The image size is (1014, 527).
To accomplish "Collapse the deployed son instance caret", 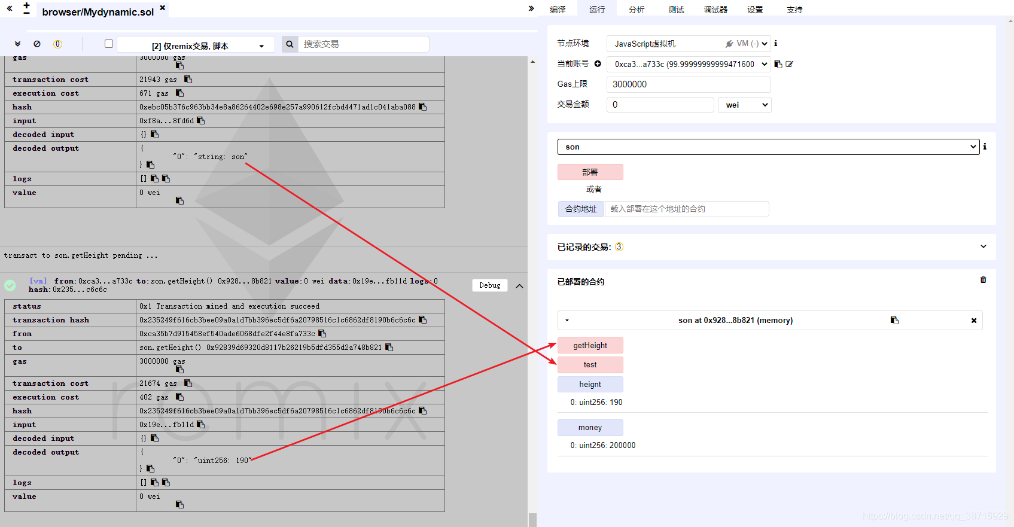I will point(567,321).
